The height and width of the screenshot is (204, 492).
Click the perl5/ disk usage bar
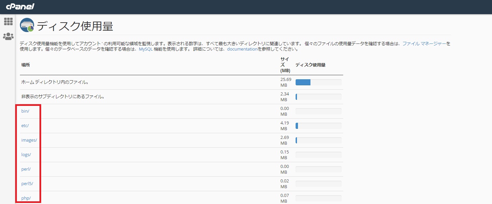pyautogui.click(x=318, y=184)
